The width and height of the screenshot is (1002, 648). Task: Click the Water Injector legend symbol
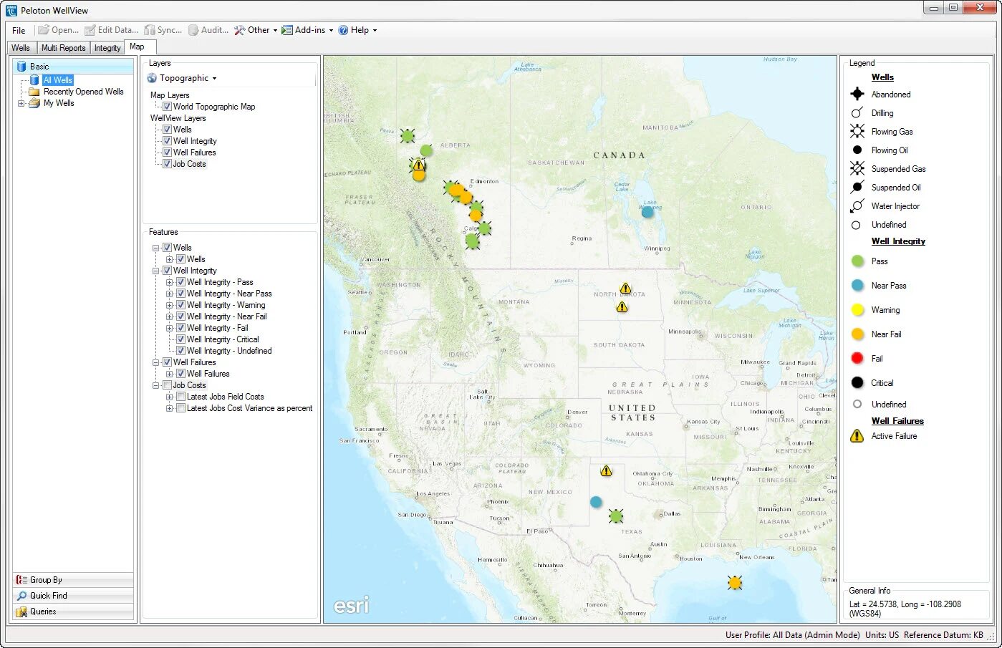tap(857, 206)
